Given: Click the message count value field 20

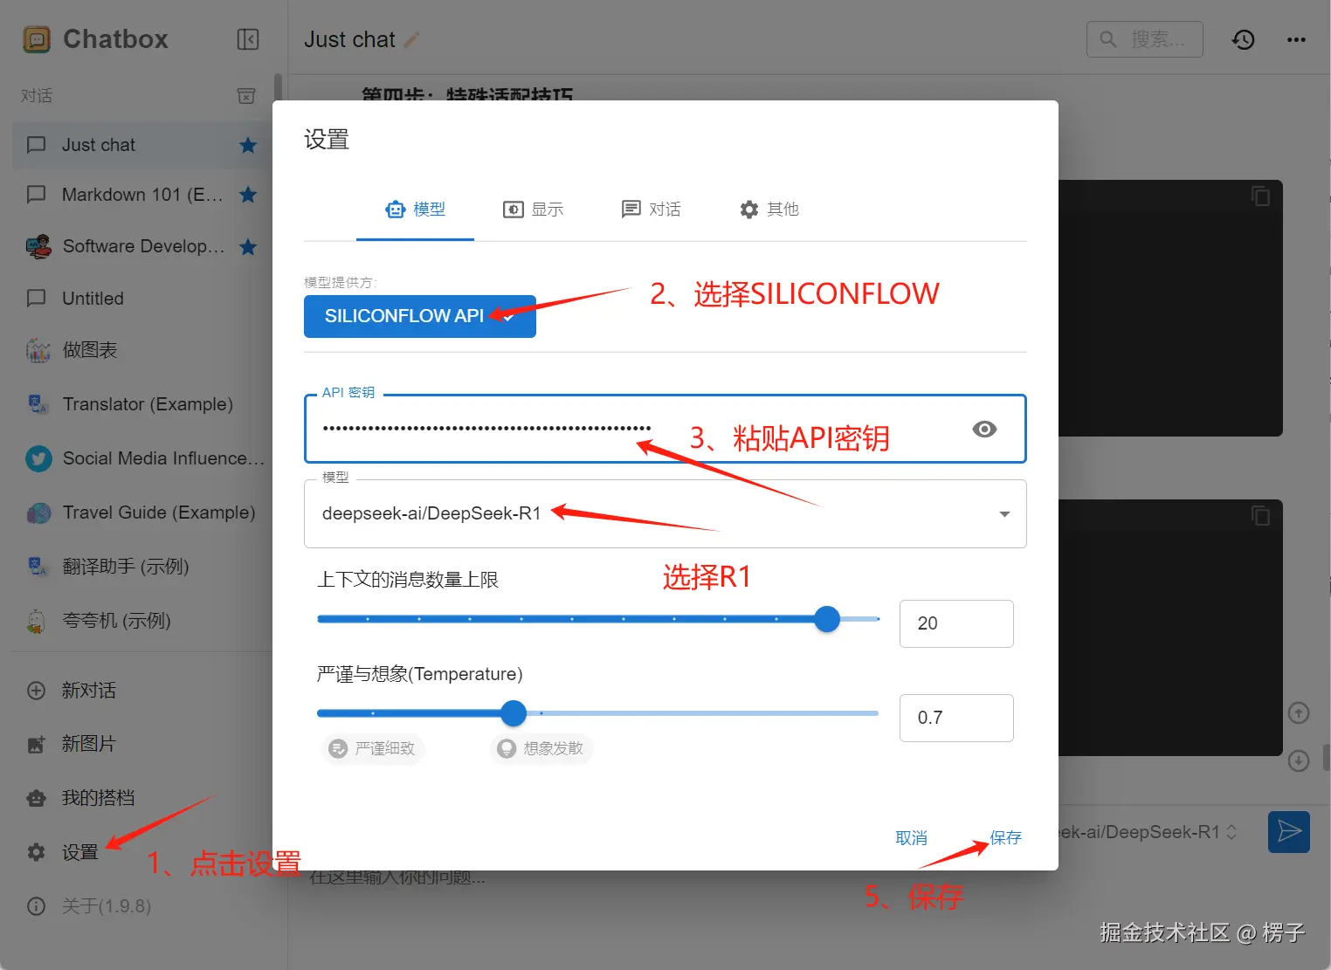Looking at the screenshot, I should (956, 623).
